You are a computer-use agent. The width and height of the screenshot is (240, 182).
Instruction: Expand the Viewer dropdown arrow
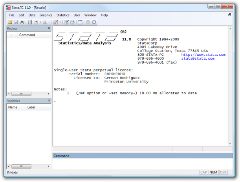40,22
